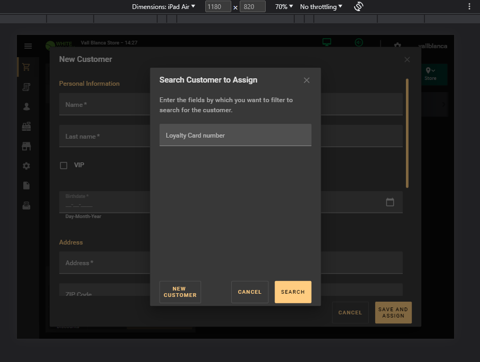Select the shopping cart sidebar icon
This screenshot has width=480, height=362.
tap(26, 67)
